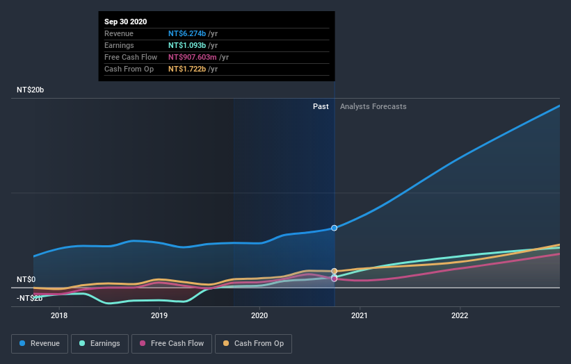This screenshot has width=571, height=364.
Task: Select the 2022 x-axis label
Action: click(x=460, y=315)
